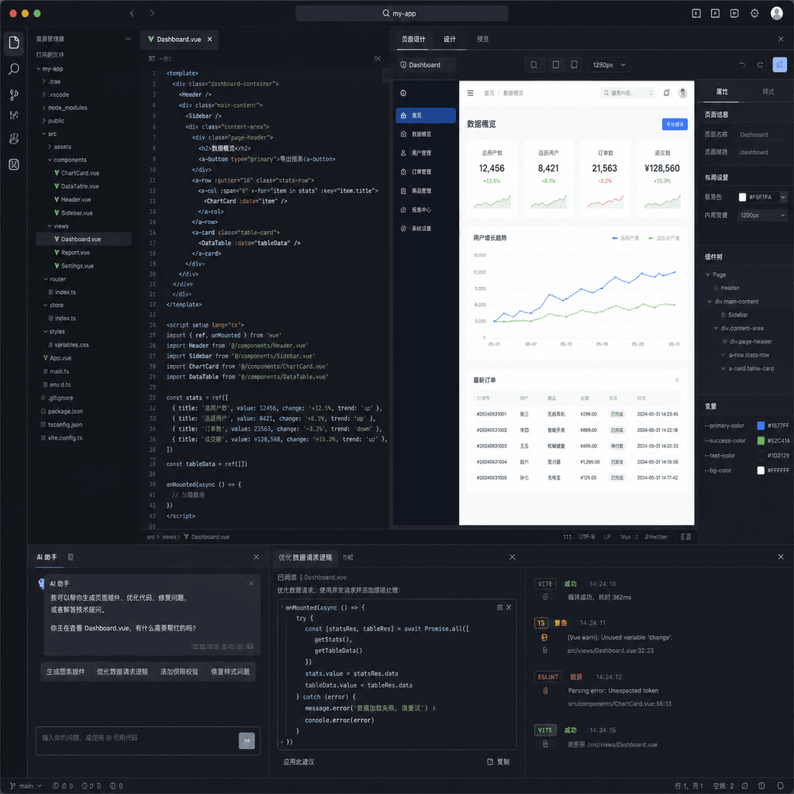Open Settings.vue in the file tree
Image resolution: width=794 pixels, height=794 pixels.
tap(77, 266)
